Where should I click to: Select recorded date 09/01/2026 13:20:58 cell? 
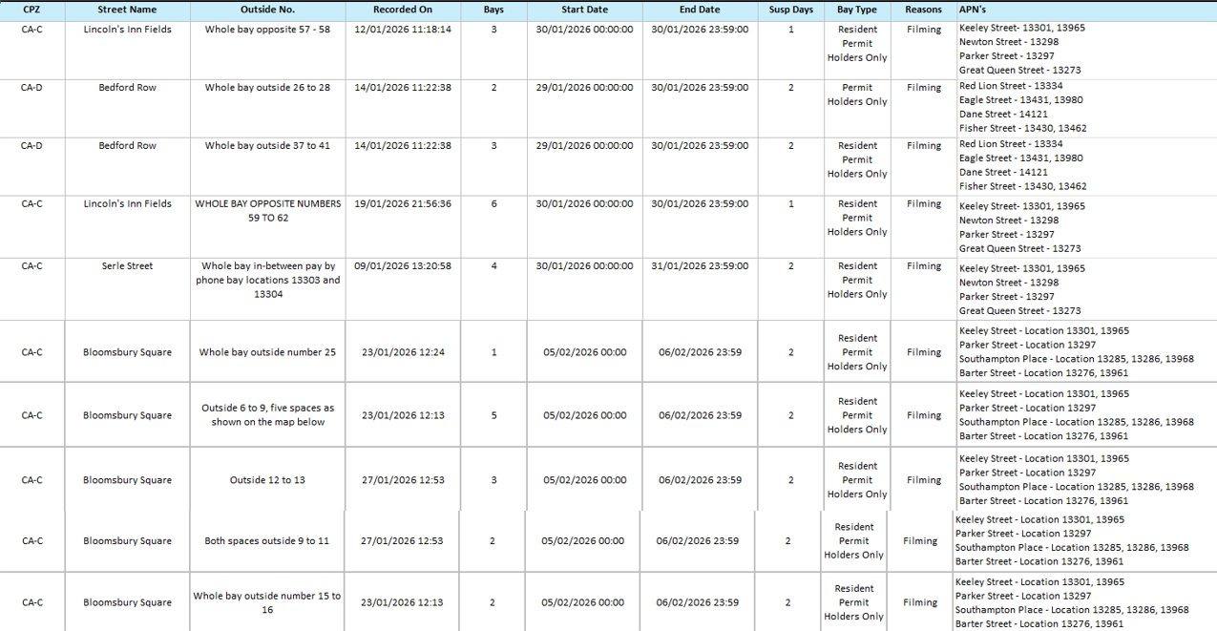click(x=402, y=266)
